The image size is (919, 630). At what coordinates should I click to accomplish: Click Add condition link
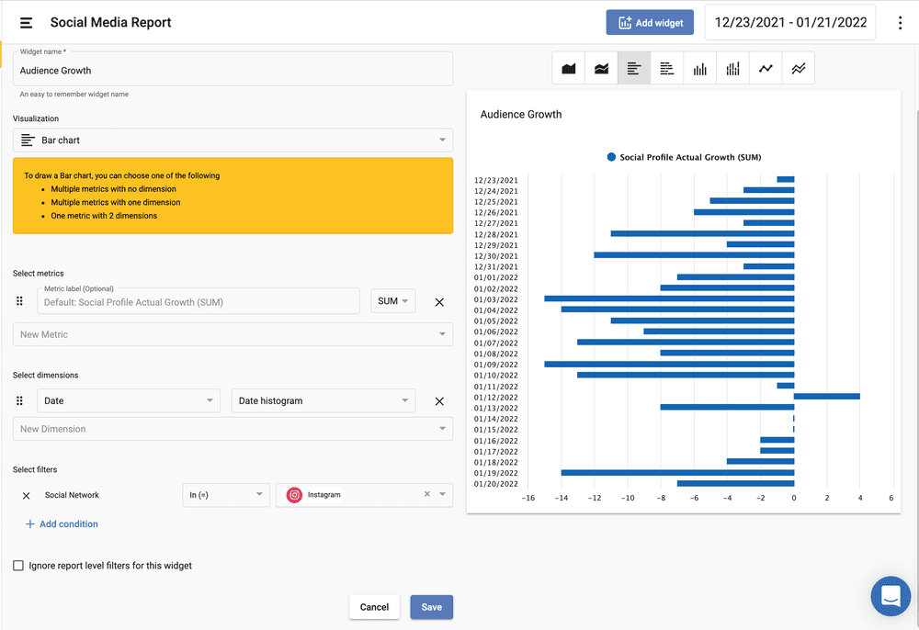(x=62, y=524)
